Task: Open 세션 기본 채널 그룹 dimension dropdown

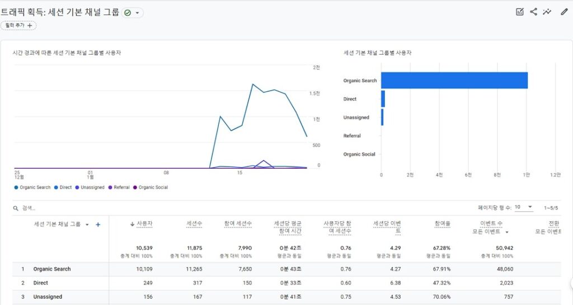Action: coord(87,225)
